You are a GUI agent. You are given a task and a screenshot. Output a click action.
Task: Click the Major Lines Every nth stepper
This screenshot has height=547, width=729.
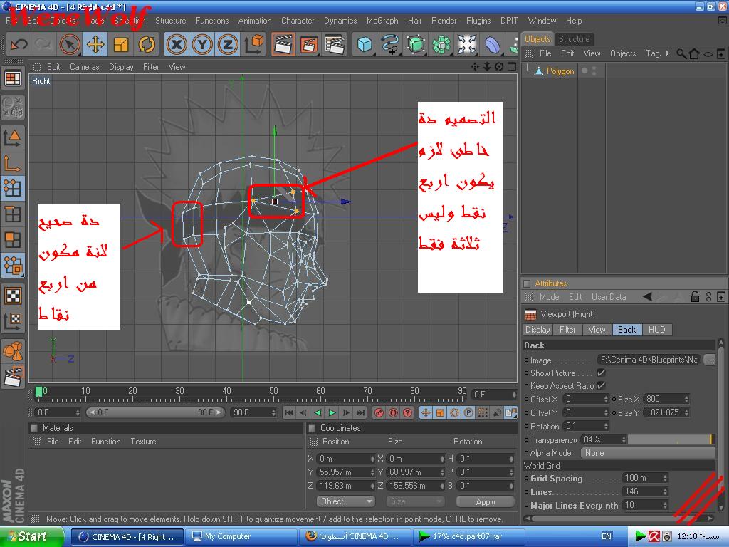(x=665, y=505)
